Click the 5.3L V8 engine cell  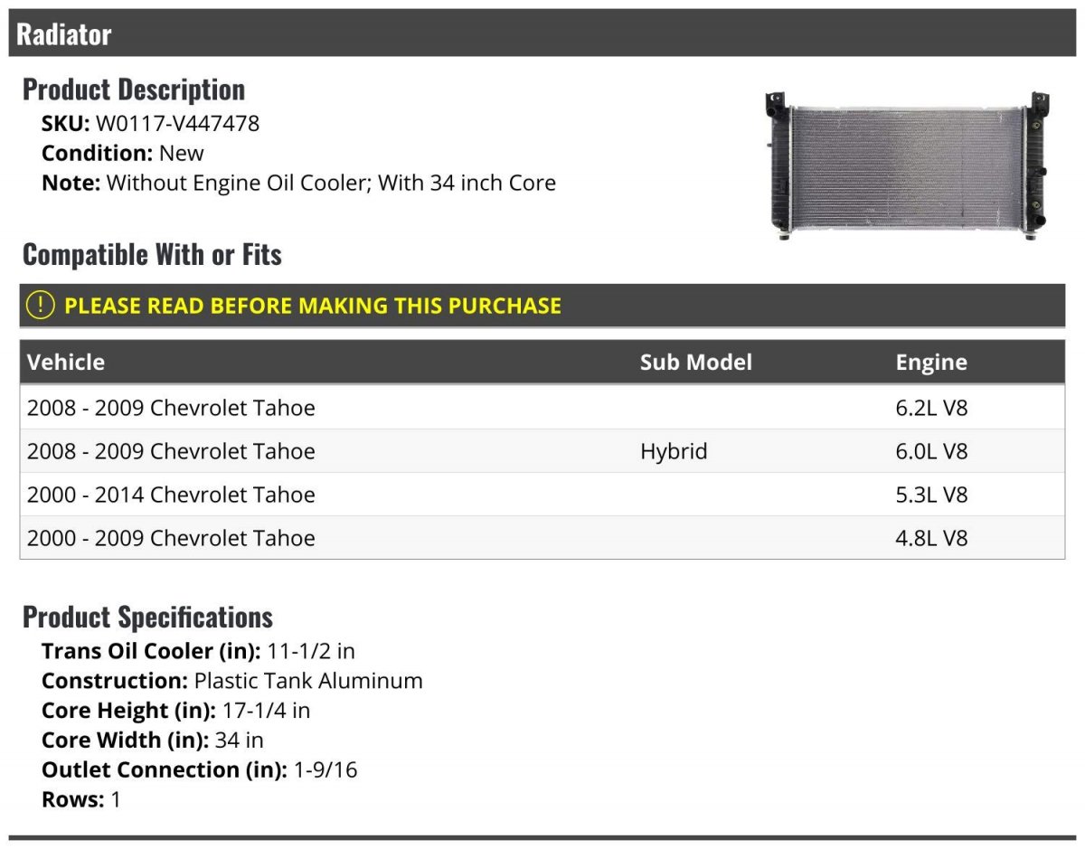931,495
